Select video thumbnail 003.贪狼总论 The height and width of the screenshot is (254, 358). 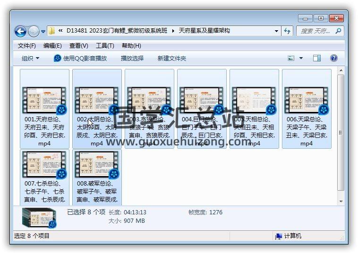pos(149,100)
